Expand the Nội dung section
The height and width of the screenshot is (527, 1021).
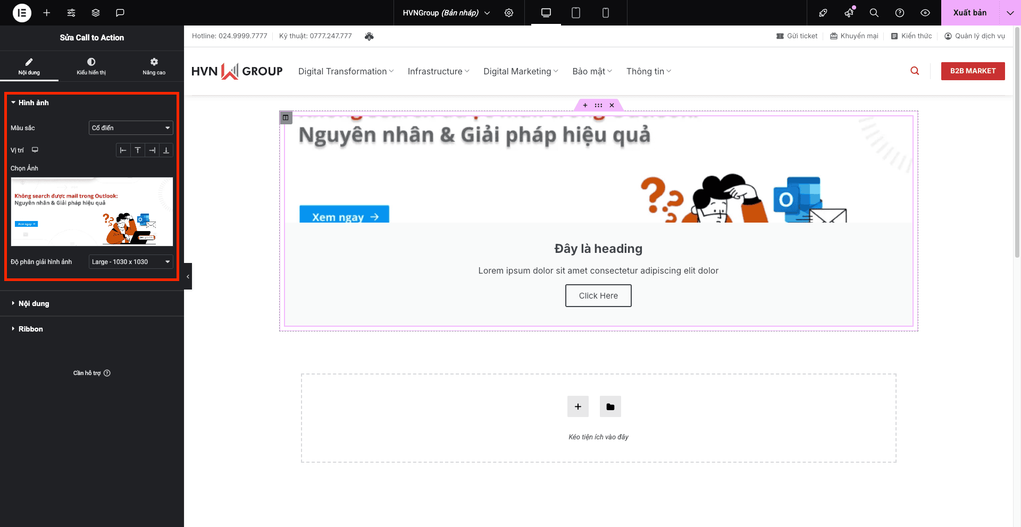[33, 303]
